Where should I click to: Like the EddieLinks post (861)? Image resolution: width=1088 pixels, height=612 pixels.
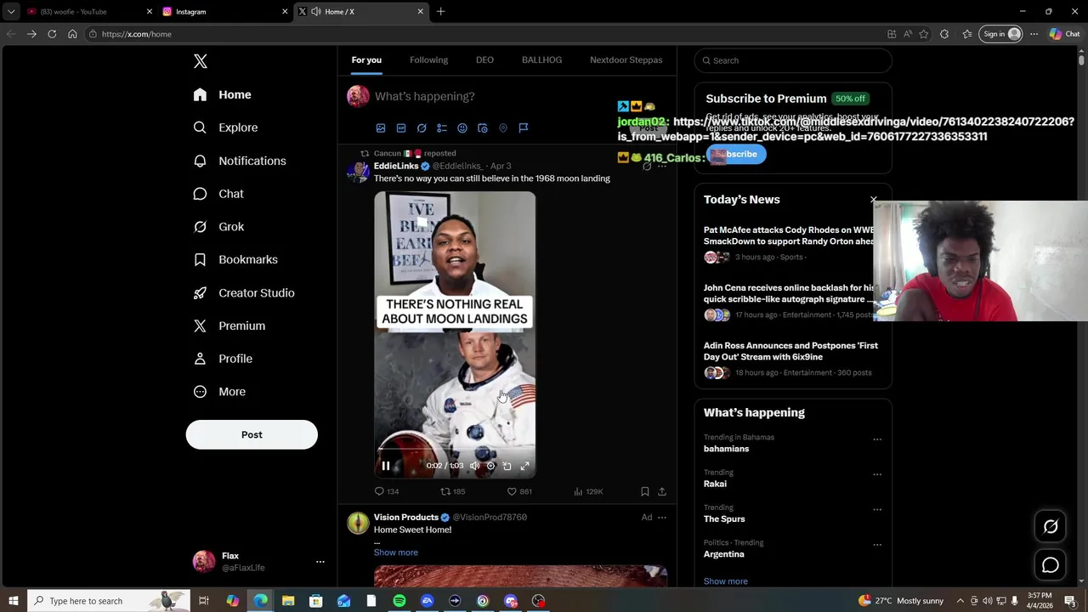tap(519, 491)
